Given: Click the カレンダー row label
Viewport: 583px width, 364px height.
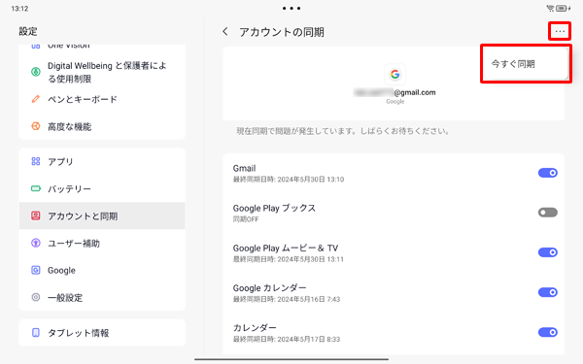Looking at the screenshot, I should [255, 328].
